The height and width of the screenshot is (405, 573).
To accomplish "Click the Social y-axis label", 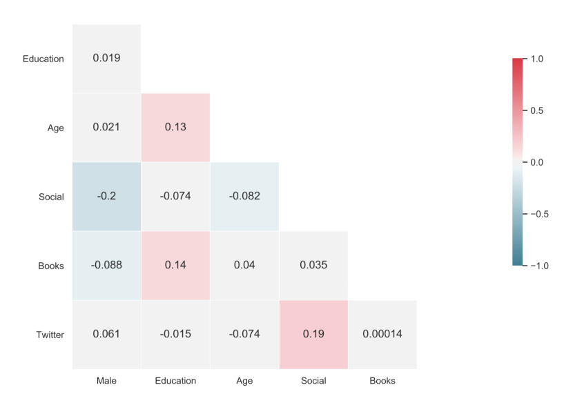I will 51,197.
